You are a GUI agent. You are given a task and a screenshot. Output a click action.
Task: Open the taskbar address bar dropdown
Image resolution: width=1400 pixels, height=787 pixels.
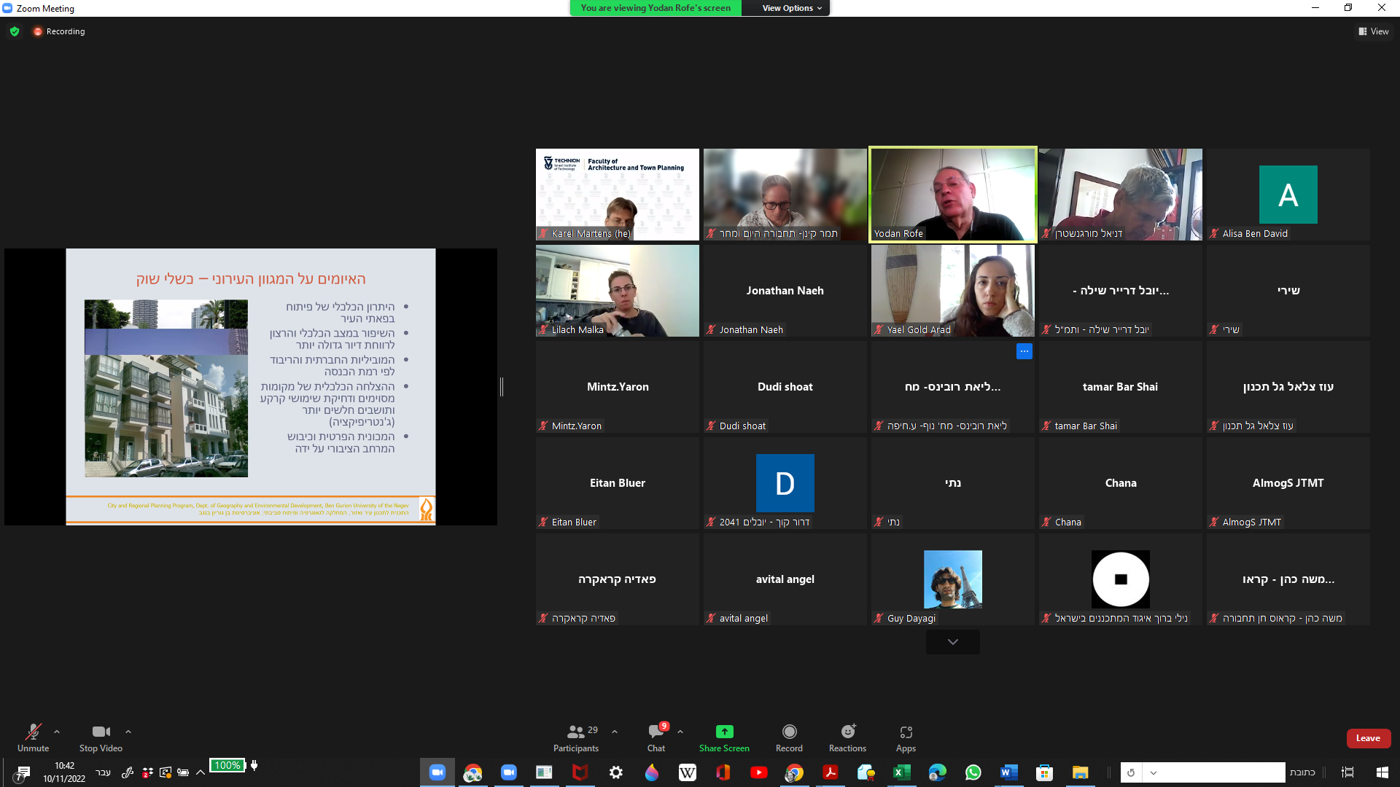[x=1154, y=772]
